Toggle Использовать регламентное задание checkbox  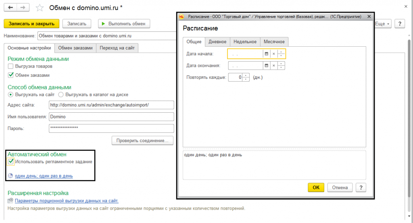(x=10, y=162)
